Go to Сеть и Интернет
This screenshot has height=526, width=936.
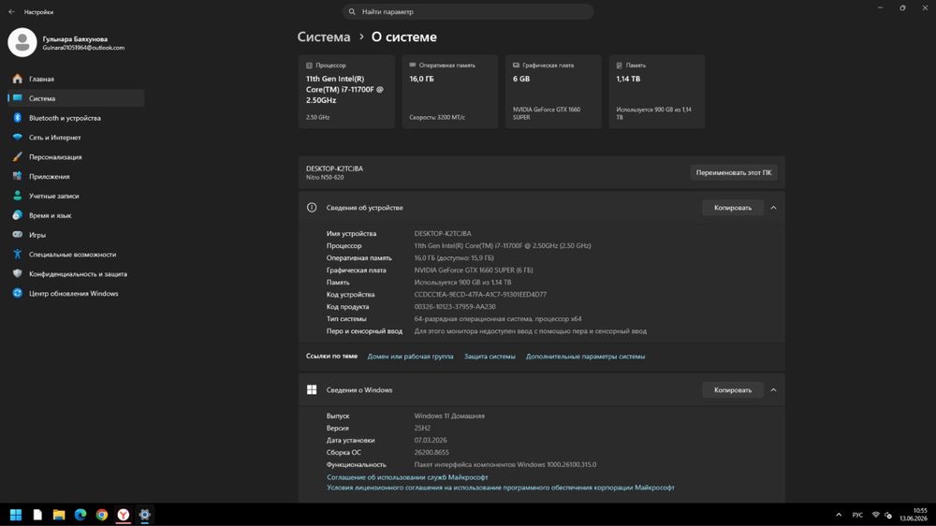(x=76, y=138)
